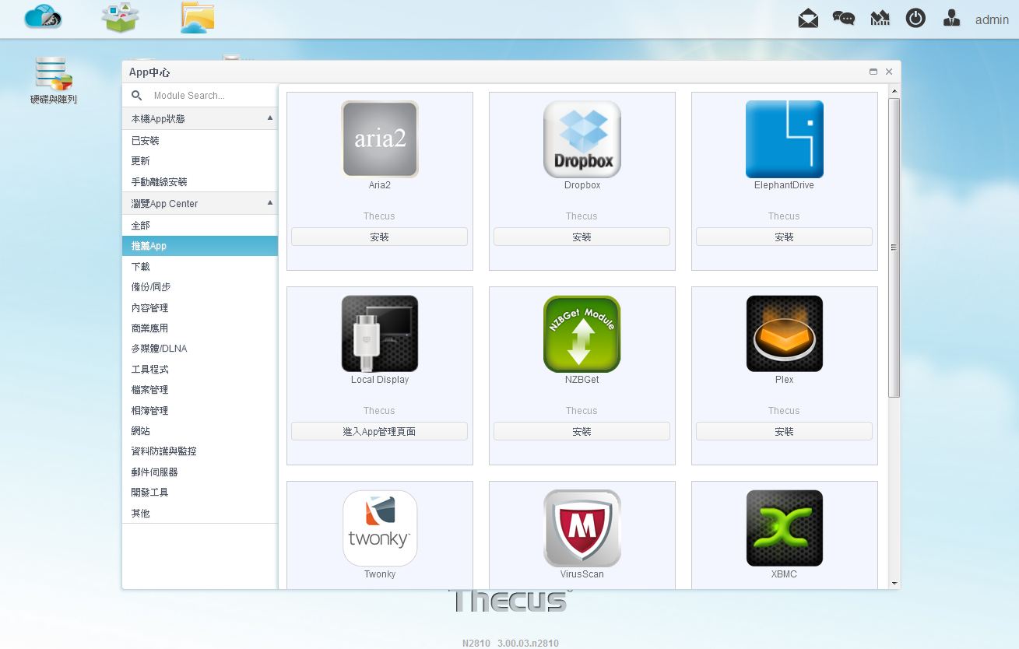Select 已安裝 in sidebar
Viewport: 1019px width, 649px height.
(x=200, y=141)
